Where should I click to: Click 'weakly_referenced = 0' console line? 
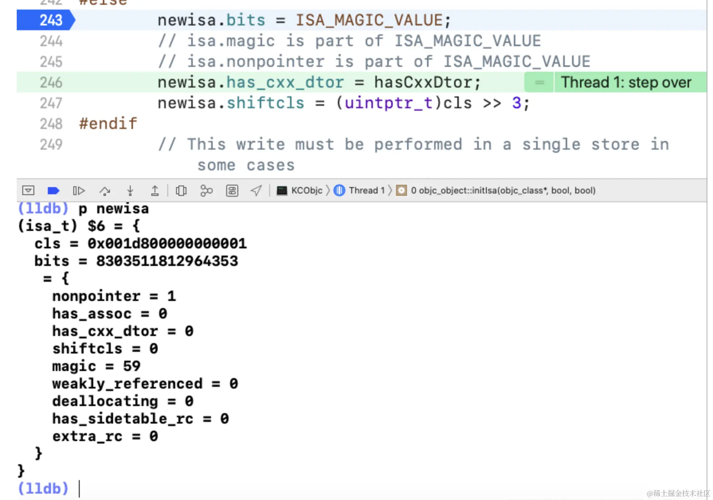coord(145,384)
